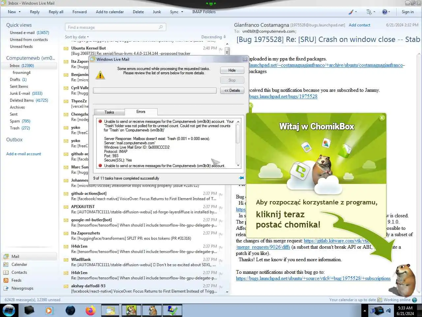Flag the akshay-daffodil-93 message
This screenshot has width=422, height=317.
(x=221, y=288)
